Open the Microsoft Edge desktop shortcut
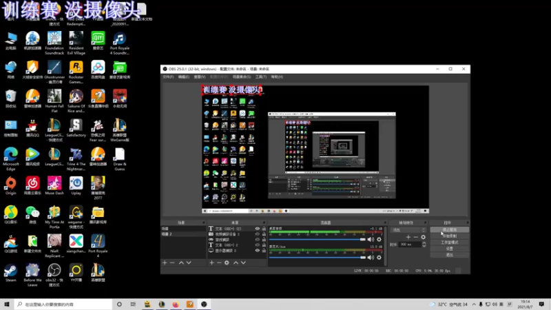551x310 pixels. (x=10, y=159)
